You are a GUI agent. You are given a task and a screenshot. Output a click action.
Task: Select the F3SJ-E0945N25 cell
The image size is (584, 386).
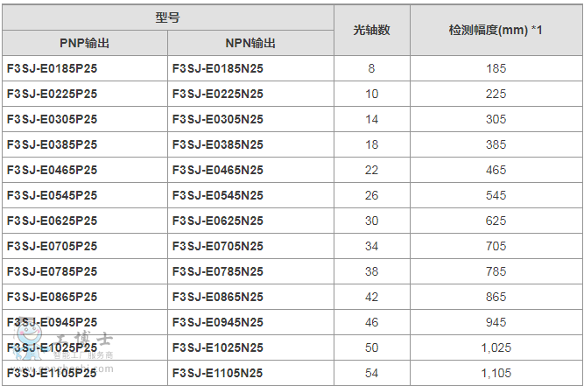(x=217, y=322)
